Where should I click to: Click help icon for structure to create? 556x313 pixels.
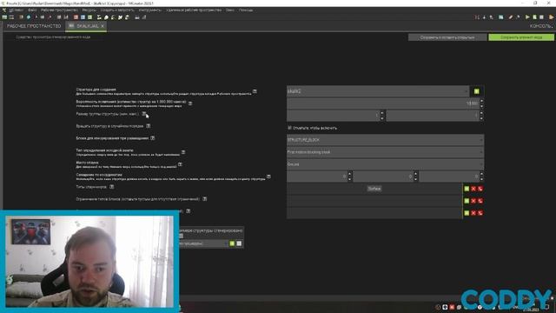[x=255, y=91]
